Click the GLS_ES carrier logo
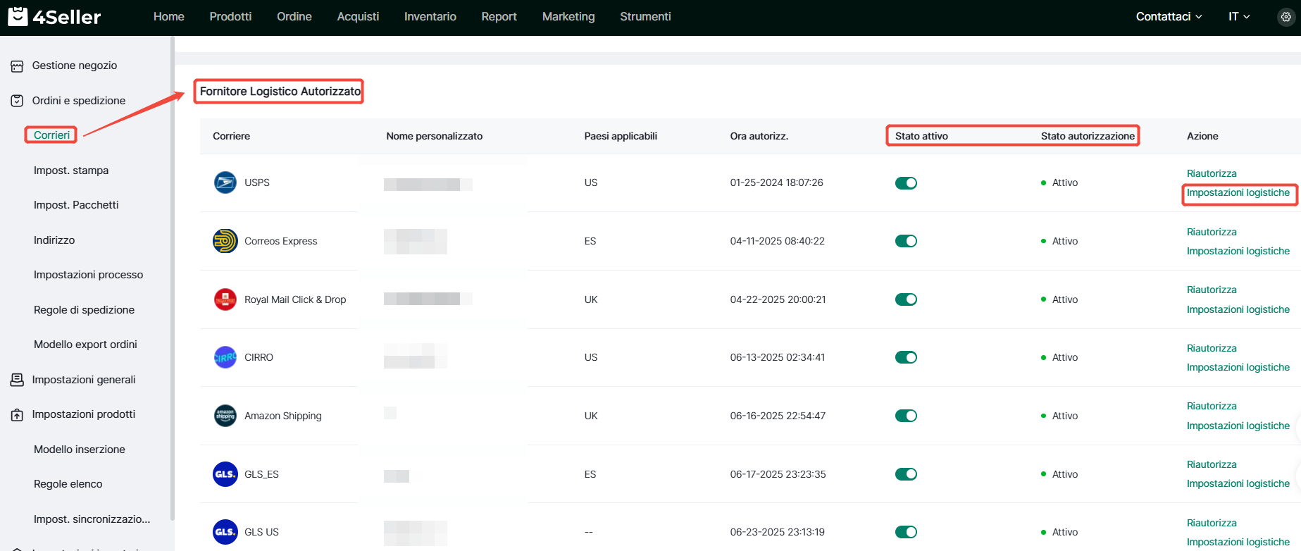This screenshot has width=1301, height=551. pos(225,474)
